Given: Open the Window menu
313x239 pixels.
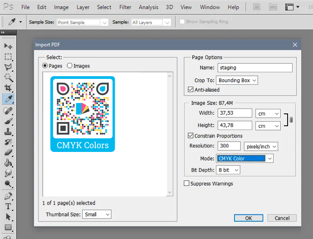Looking at the screenshot, I should [x=210, y=7].
